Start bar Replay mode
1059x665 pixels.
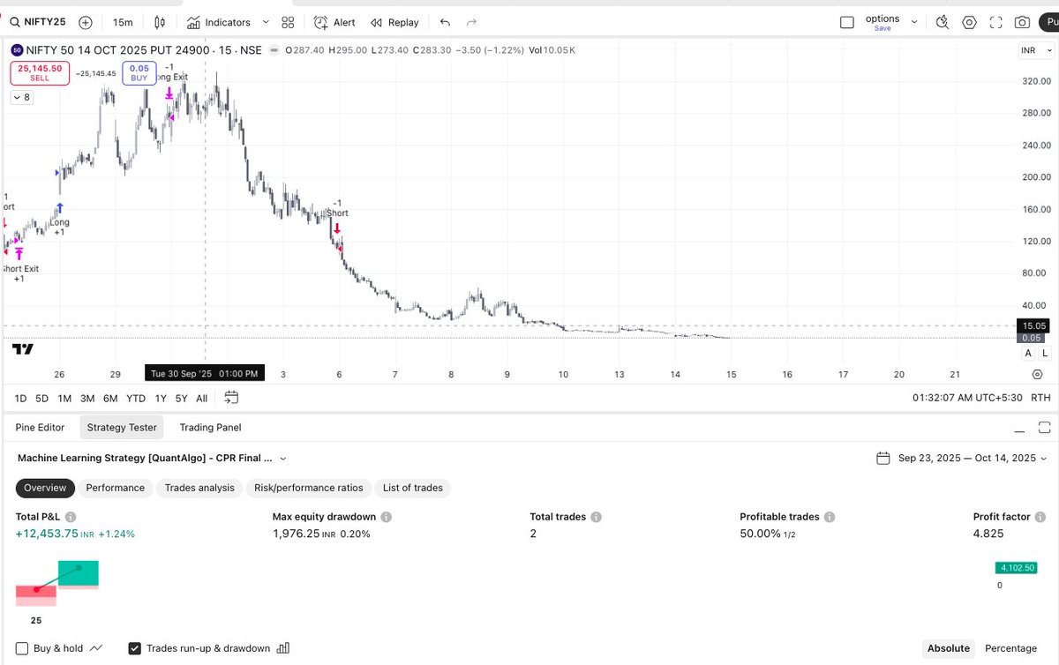coord(394,22)
